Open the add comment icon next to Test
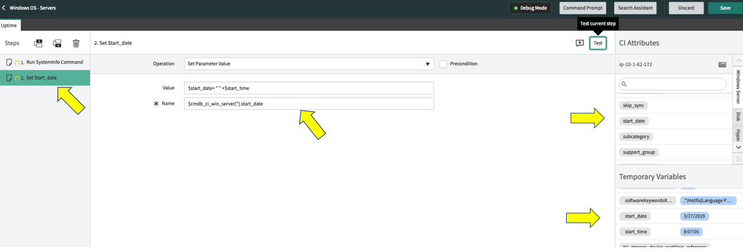This screenshot has height=251, width=743. [x=580, y=43]
